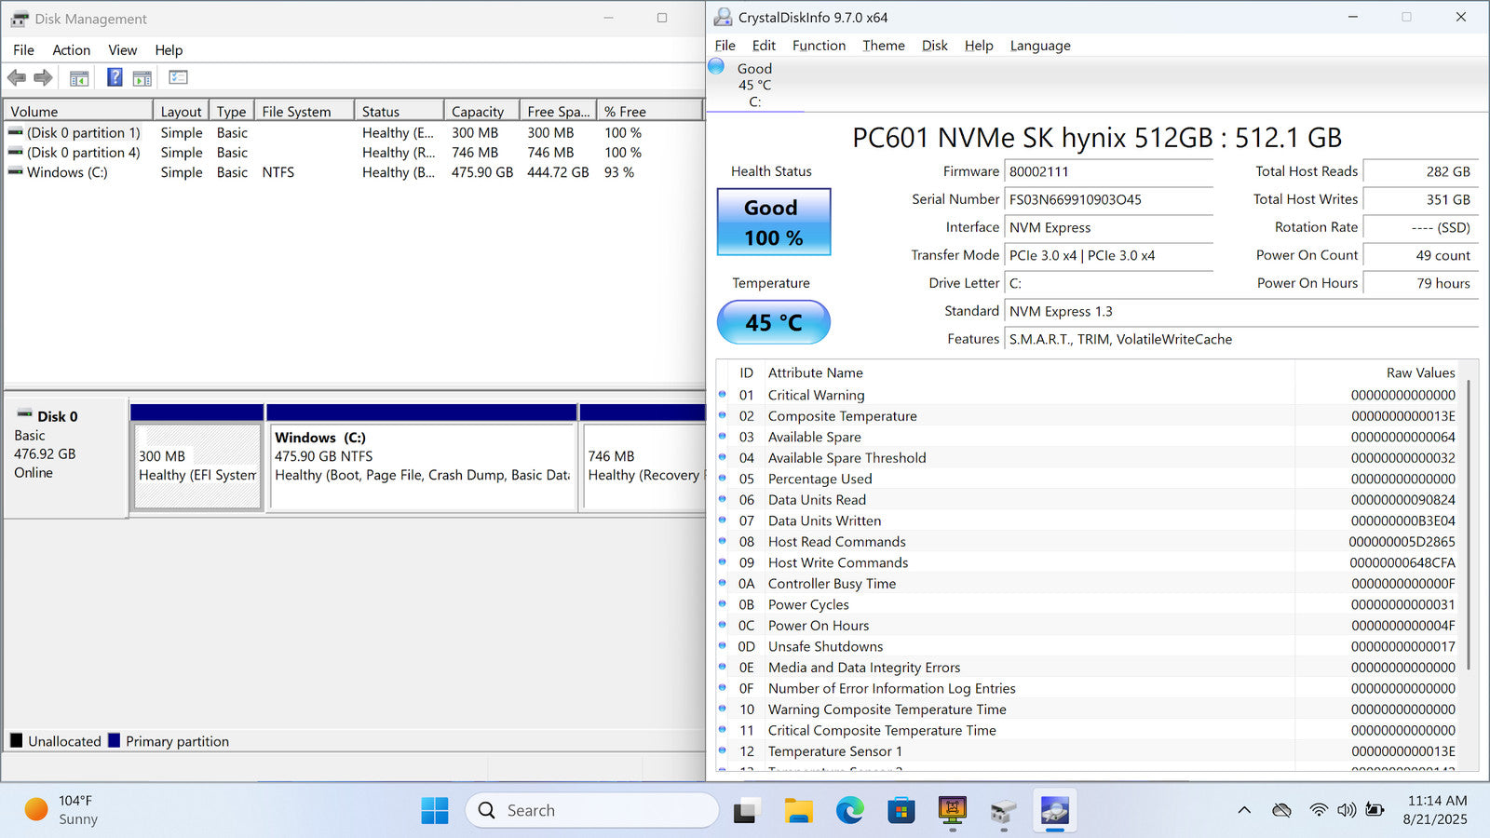Sort volumes by the Capacity column header

point(478,112)
